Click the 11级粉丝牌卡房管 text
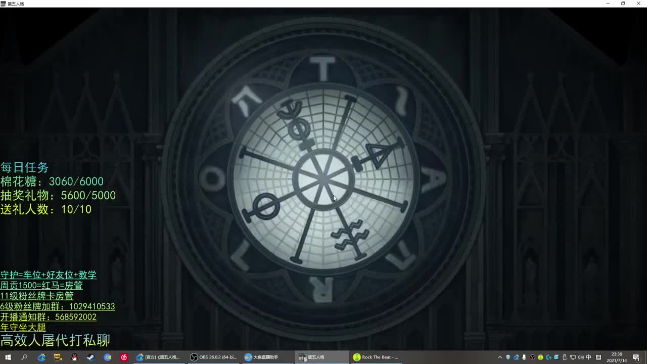This screenshot has height=364, width=647. tap(37, 296)
